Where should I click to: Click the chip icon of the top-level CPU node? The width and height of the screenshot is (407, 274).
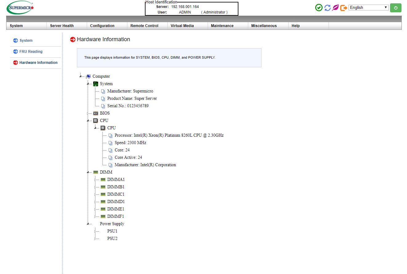pyautogui.click(x=96, y=120)
